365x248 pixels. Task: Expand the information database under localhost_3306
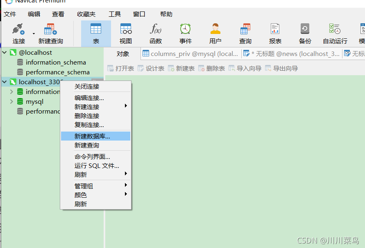coord(11,92)
